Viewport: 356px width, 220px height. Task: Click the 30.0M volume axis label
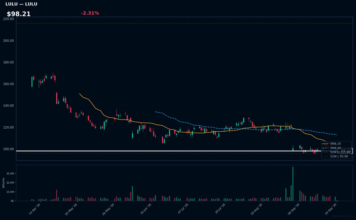coord(10,174)
